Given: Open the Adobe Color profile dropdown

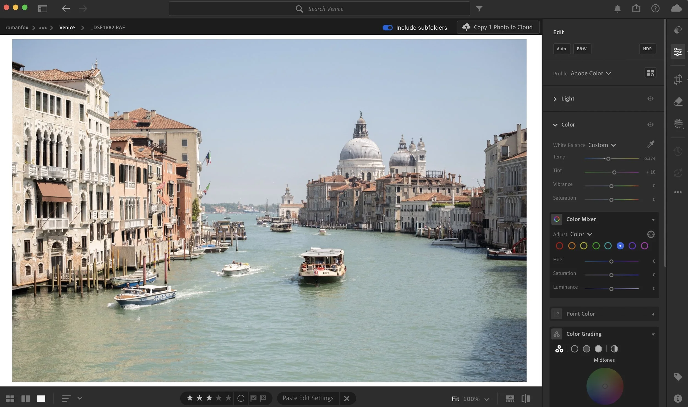Looking at the screenshot, I should coord(591,73).
